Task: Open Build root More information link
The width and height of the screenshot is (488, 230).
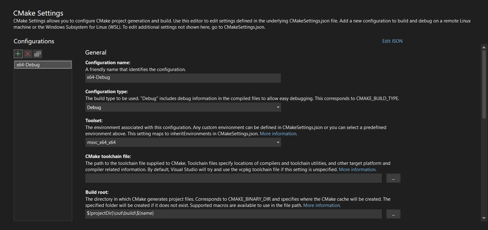Action: (322, 205)
